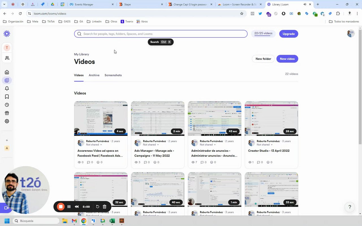Open Awareness Video ad specs title

100,153
